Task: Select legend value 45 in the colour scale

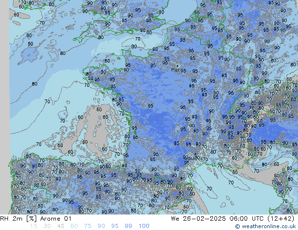Action: [x=61, y=226]
